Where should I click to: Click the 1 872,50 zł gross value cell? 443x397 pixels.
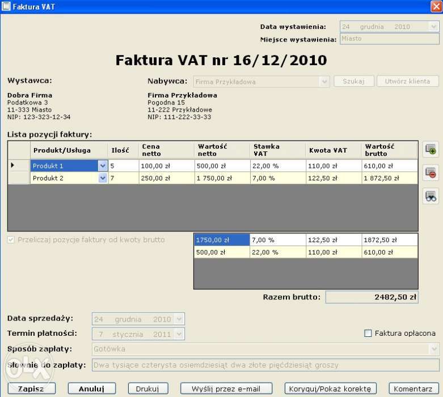tap(390, 178)
